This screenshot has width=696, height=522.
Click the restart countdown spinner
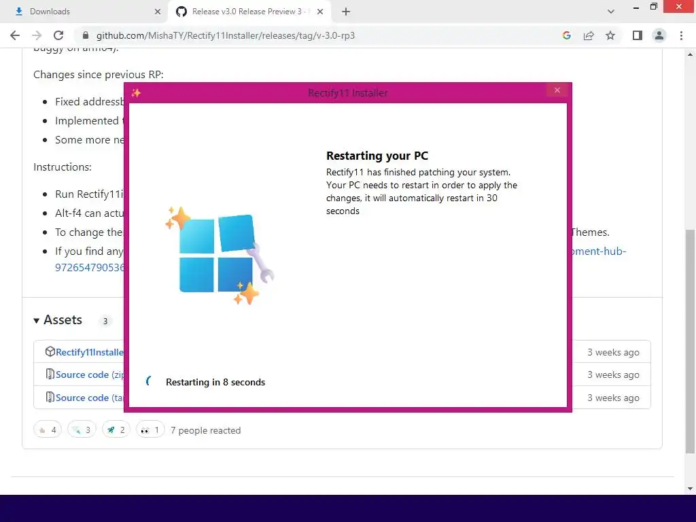(149, 381)
